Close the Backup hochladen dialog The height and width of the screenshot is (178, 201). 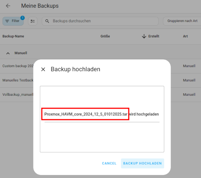tap(43, 69)
